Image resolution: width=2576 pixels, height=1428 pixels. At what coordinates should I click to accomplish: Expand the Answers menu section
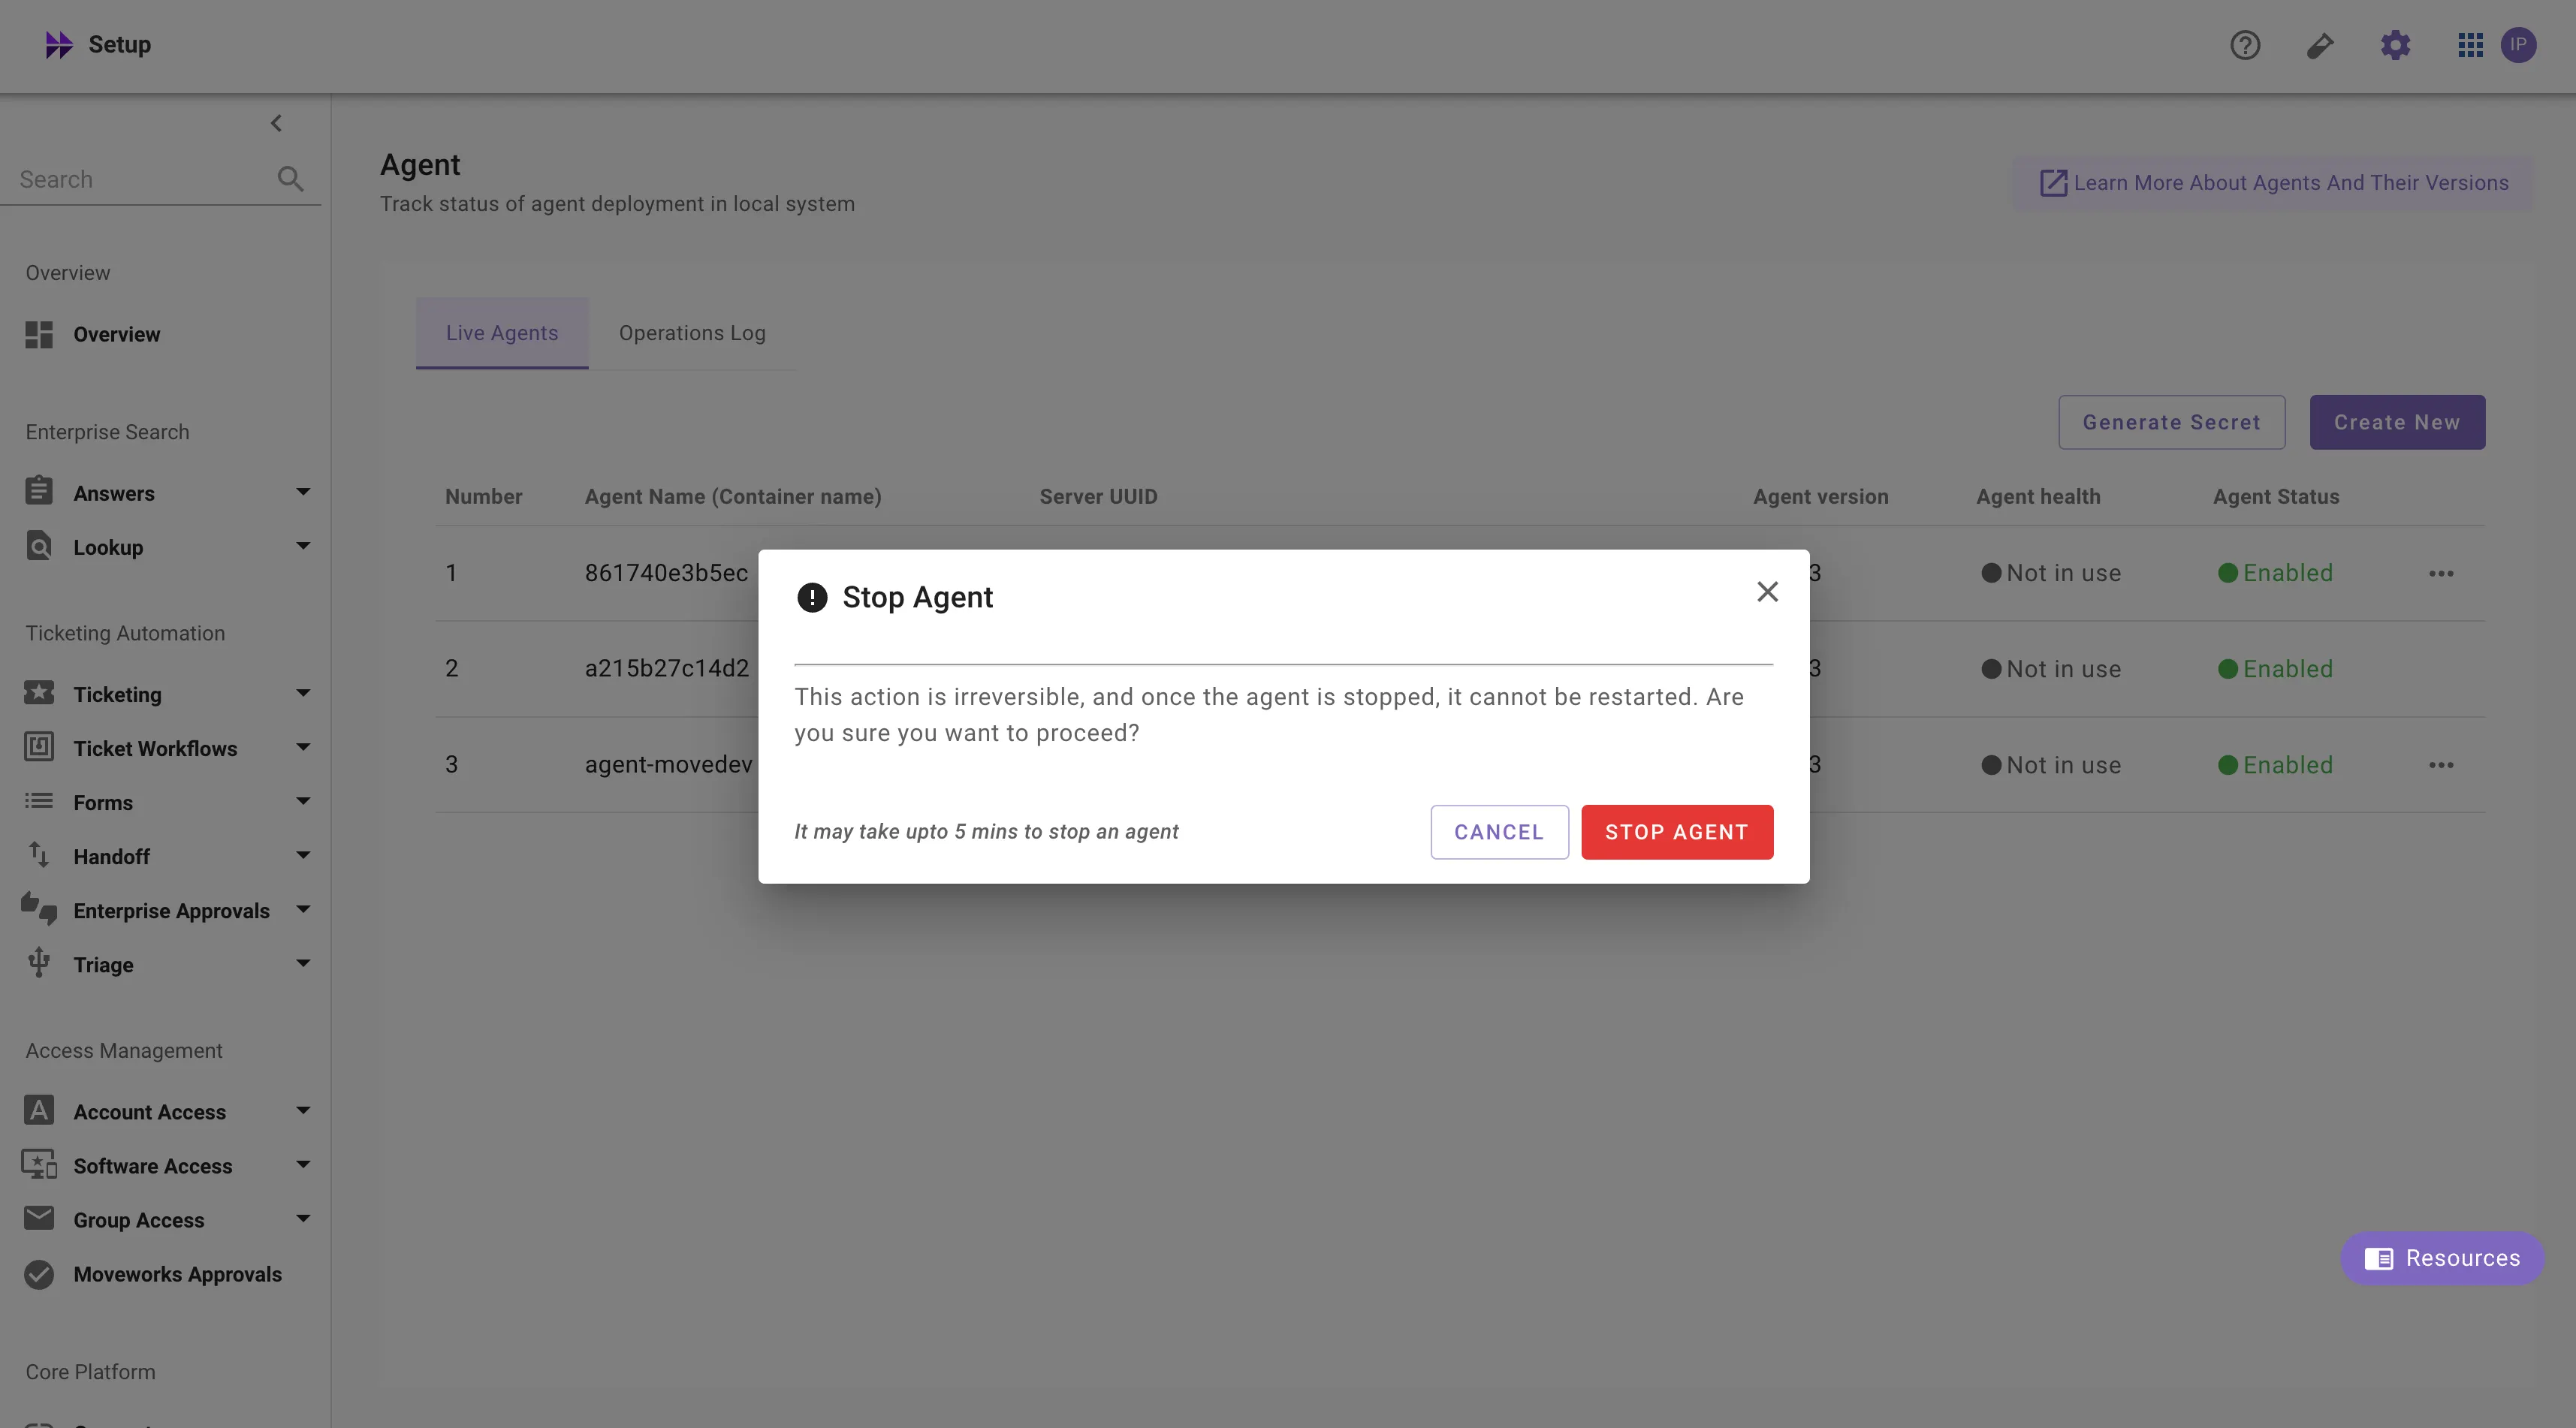303,492
